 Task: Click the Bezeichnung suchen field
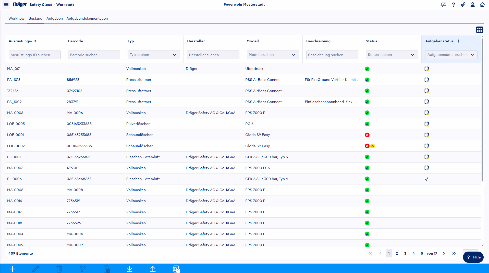pos(332,55)
